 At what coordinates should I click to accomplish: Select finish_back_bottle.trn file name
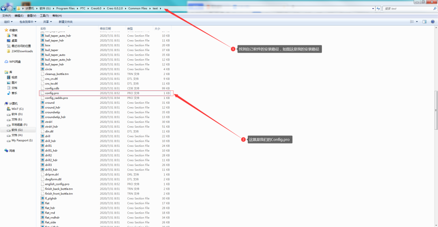click(x=59, y=189)
